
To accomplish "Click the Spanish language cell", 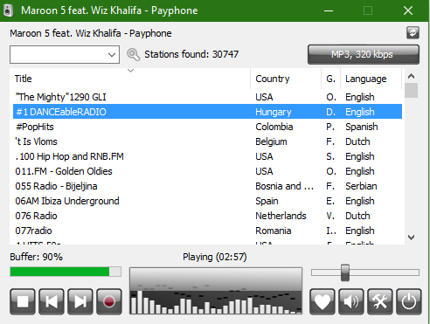I will (362, 127).
